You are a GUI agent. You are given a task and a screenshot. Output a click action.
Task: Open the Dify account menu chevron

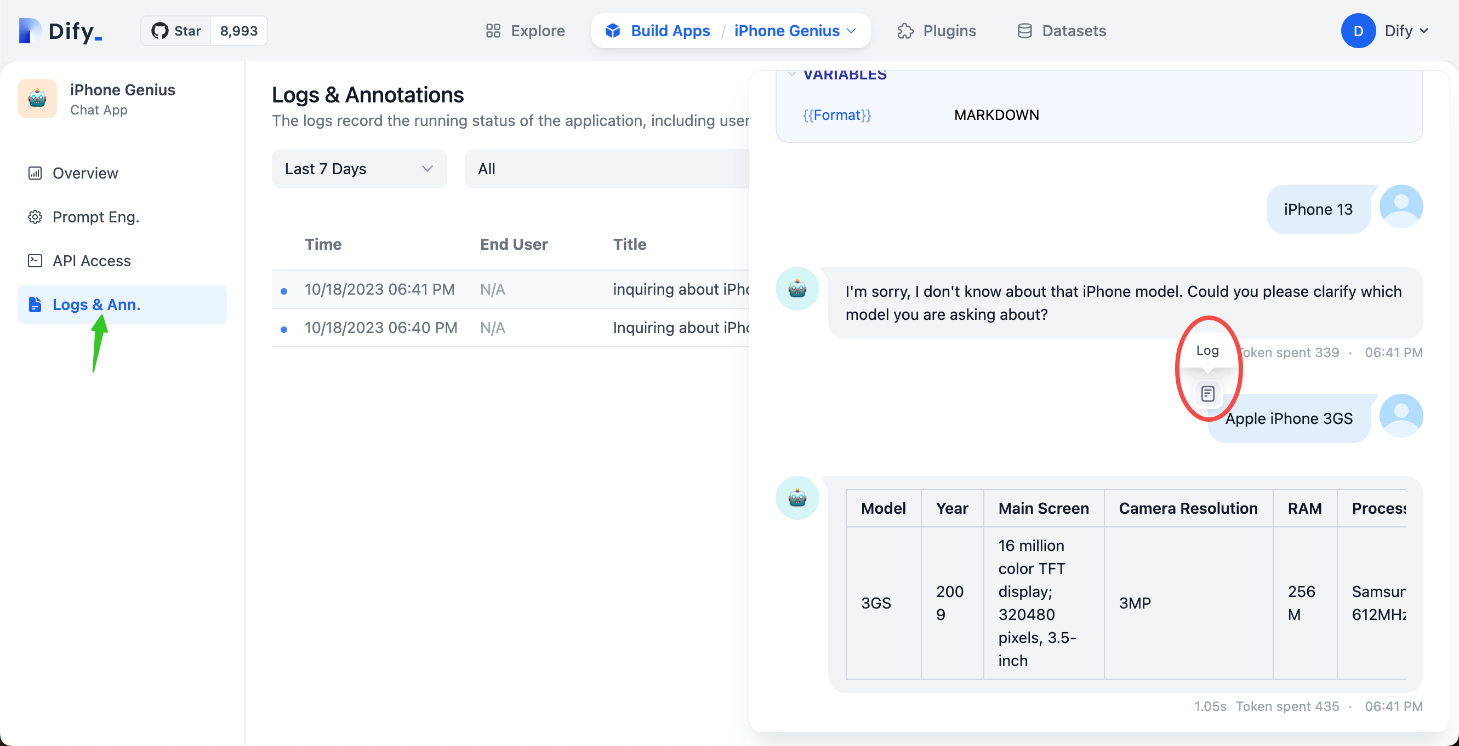point(1424,31)
